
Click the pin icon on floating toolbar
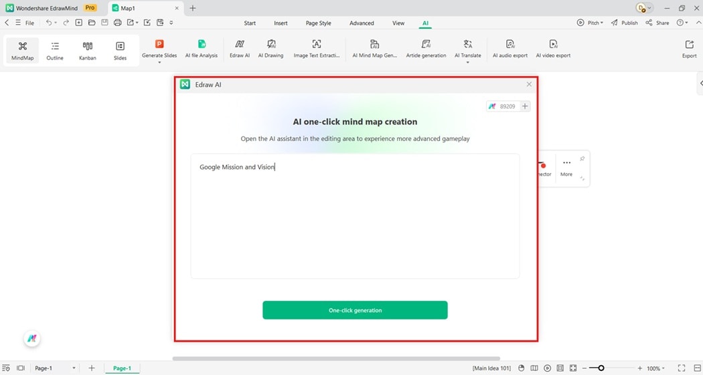click(582, 159)
